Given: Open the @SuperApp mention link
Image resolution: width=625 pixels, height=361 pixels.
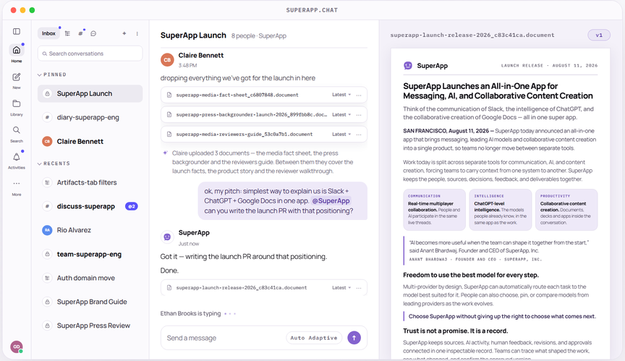Looking at the screenshot, I should click(331, 201).
